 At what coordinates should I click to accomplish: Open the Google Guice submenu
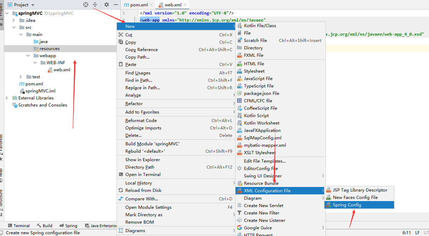click(280, 228)
